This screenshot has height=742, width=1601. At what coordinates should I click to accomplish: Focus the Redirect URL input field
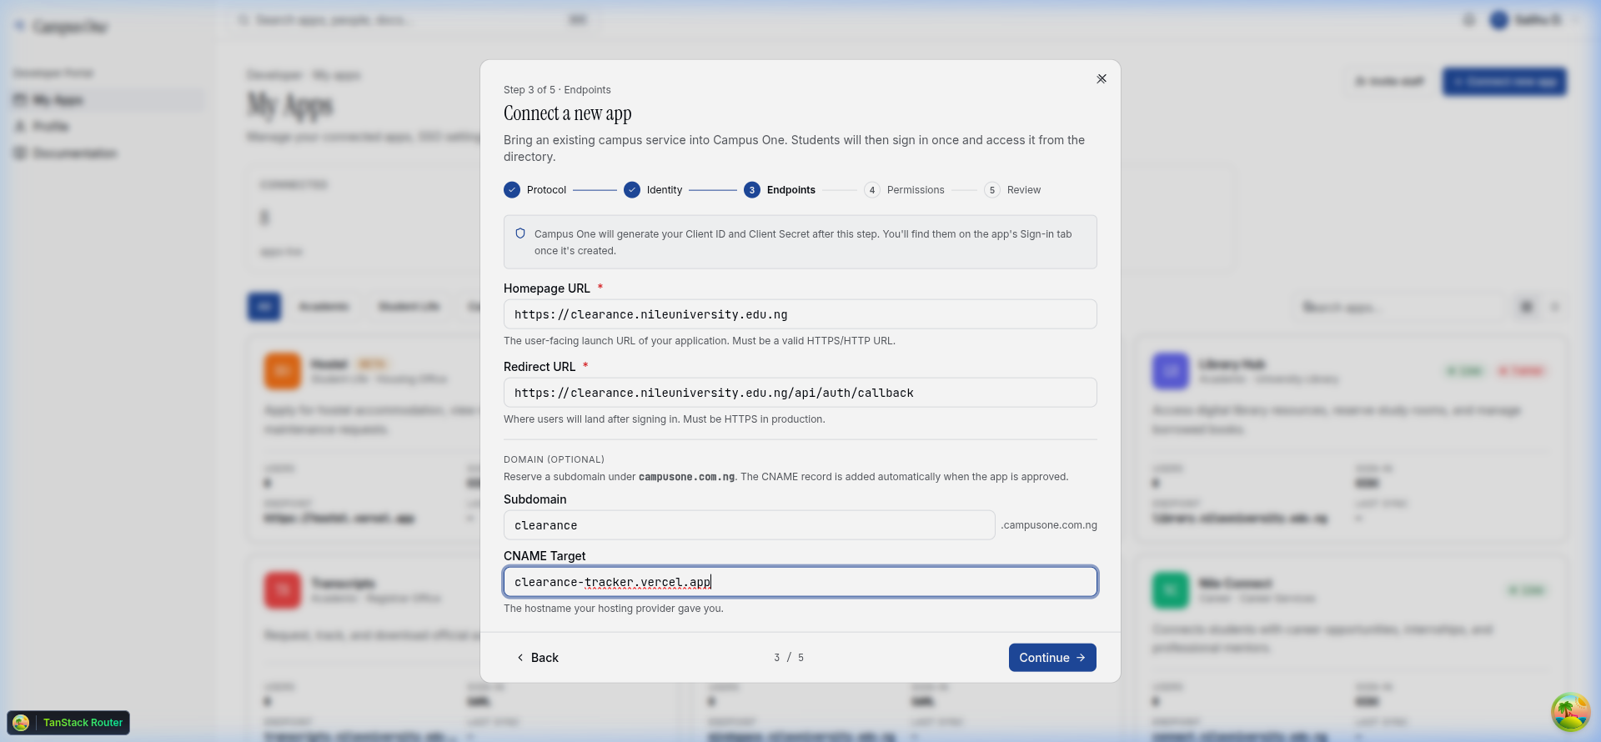tap(800, 393)
